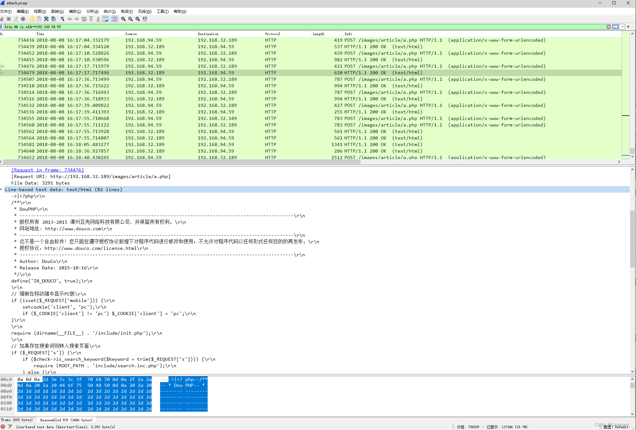Viewport: 636px width, 430px height.
Task: Collapse the Line-based text data tree node
Action: (x=2, y=190)
